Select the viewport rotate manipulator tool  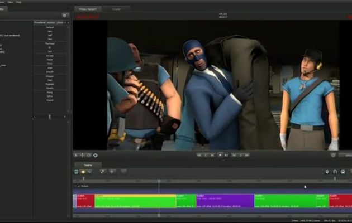tap(89, 155)
